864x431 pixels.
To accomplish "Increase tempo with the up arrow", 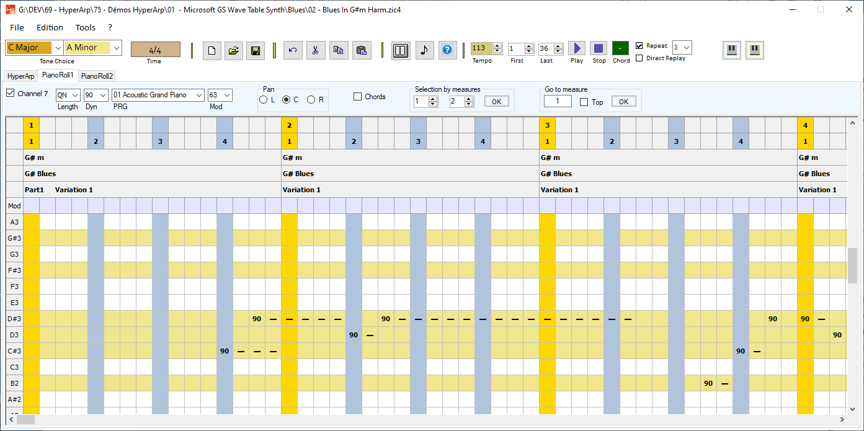I will tap(497, 46).
